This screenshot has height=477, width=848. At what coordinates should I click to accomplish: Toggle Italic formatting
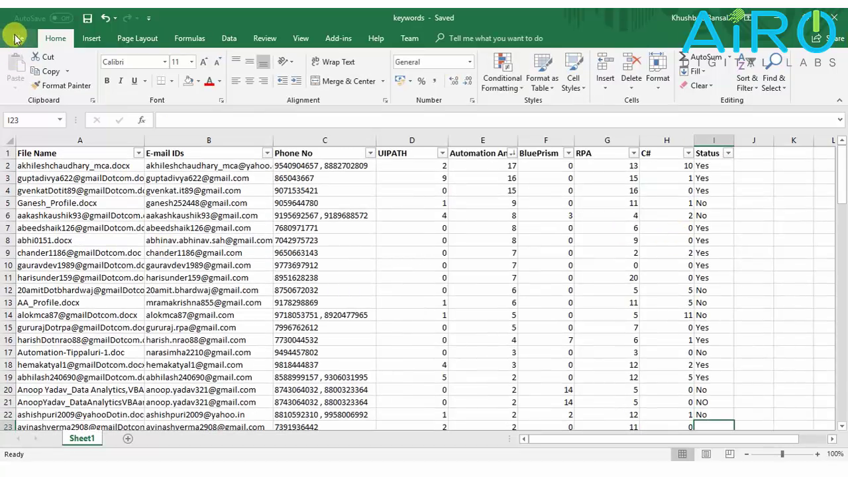click(x=121, y=81)
